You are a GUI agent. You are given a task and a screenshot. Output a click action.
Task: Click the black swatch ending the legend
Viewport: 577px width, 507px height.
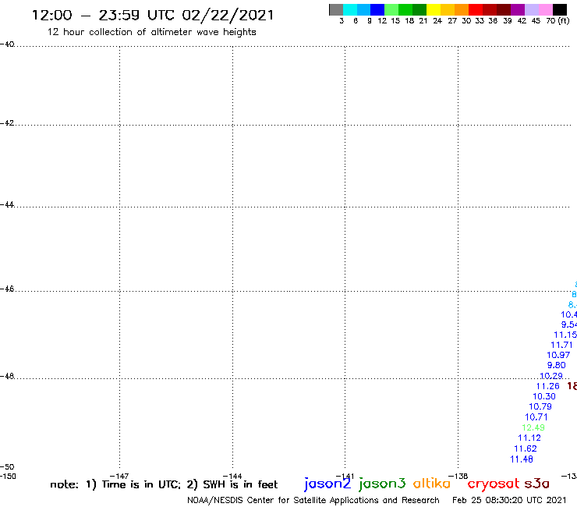560,9
